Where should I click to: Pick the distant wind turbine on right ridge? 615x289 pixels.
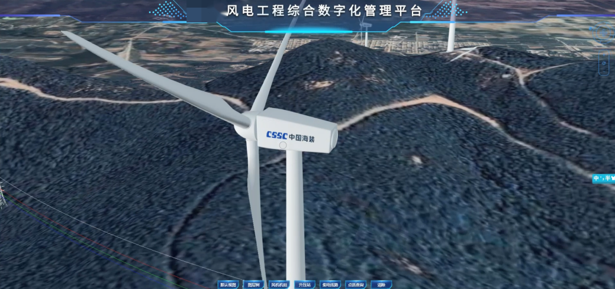(x=452, y=27)
